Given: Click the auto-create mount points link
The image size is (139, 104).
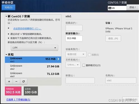Looking at the screenshot, I should tap(27, 28).
